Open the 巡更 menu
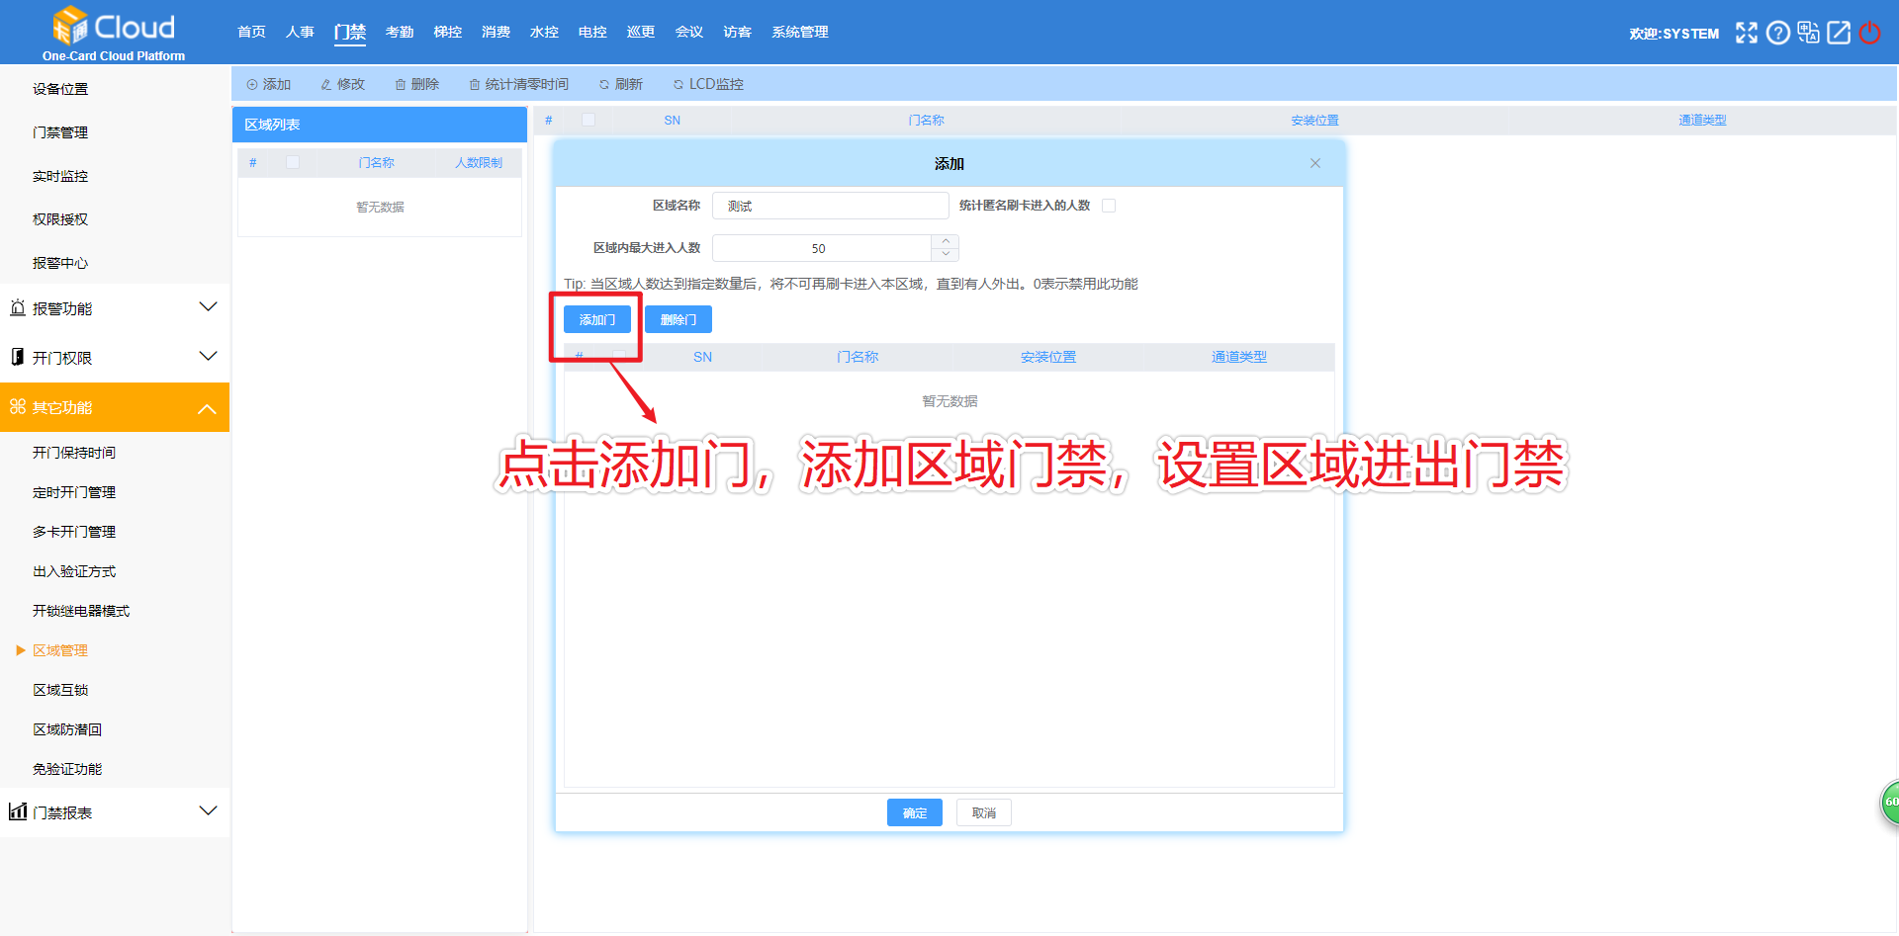The height and width of the screenshot is (936, 1899). pyautogui.click(x=641, y=32)
